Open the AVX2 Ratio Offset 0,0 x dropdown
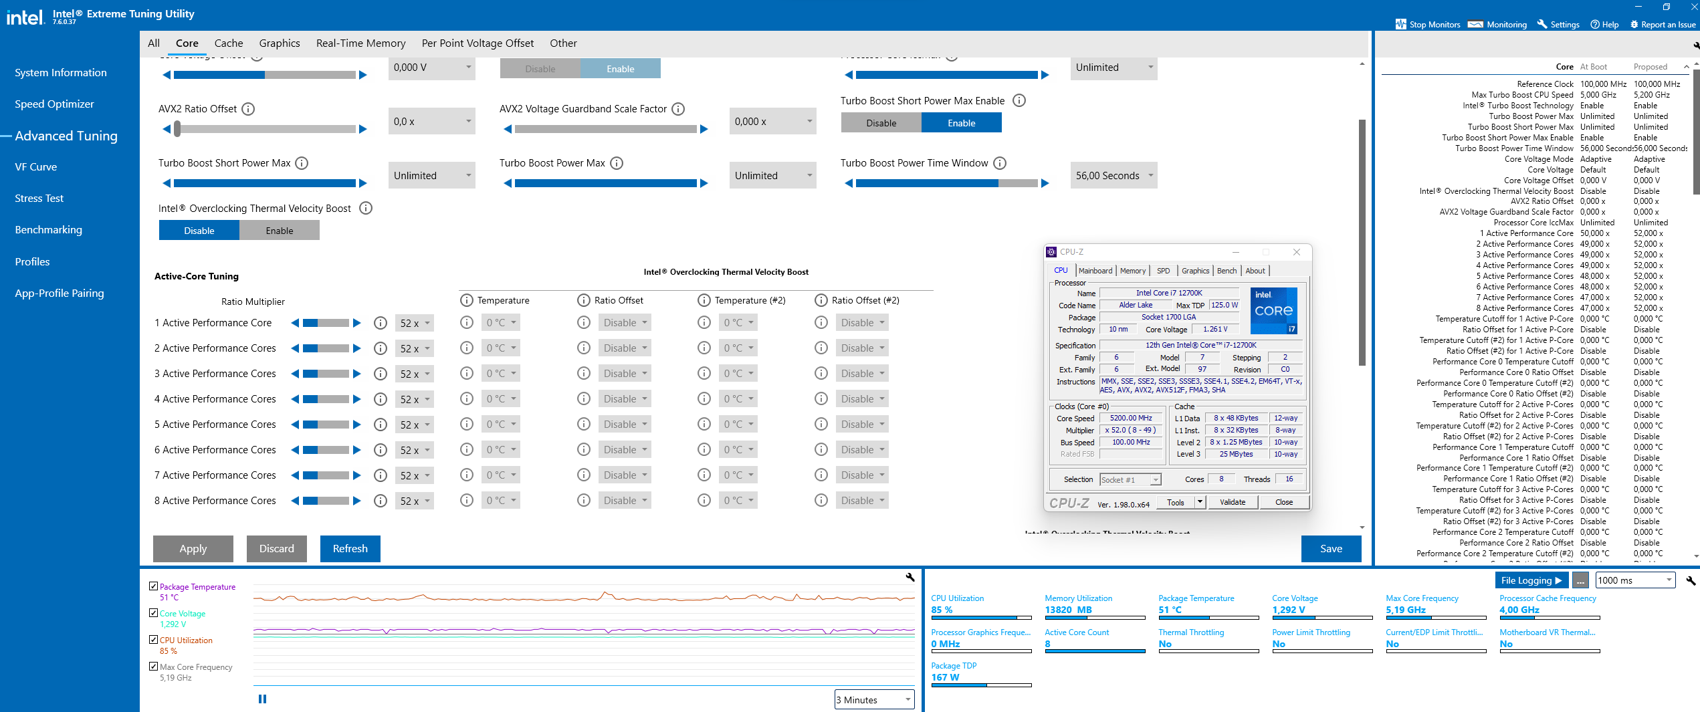Screen dimensions: 1700x712 click(432, 122)
